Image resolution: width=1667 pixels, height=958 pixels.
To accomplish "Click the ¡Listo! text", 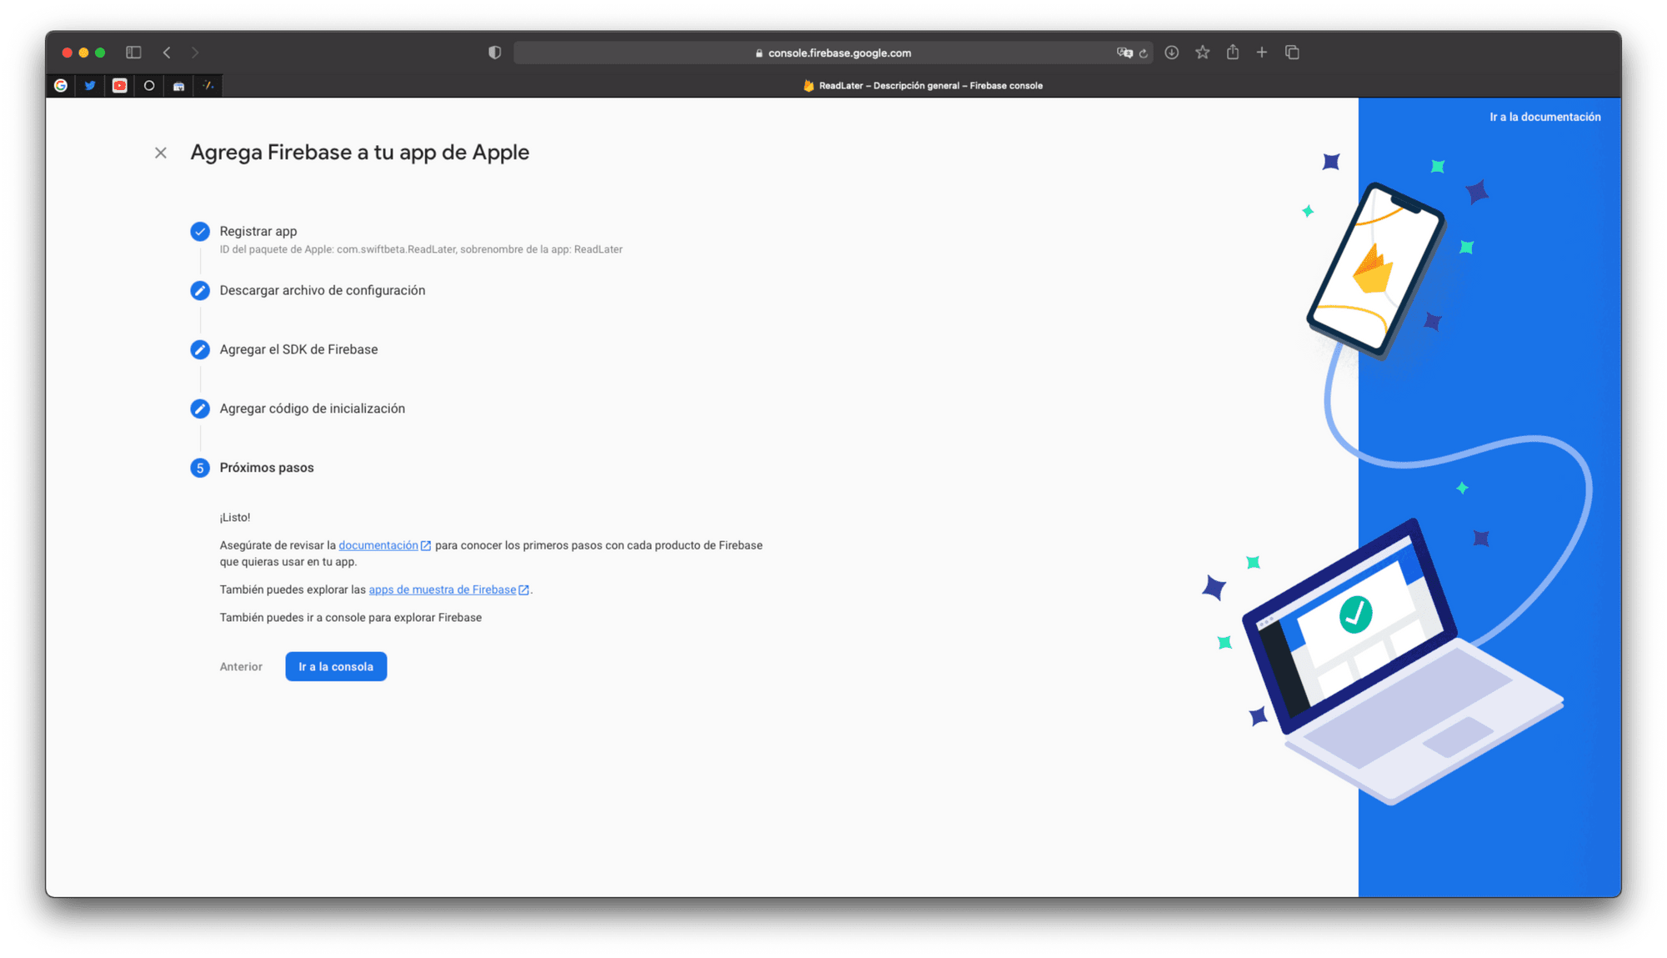I will (x=235, y=518).
